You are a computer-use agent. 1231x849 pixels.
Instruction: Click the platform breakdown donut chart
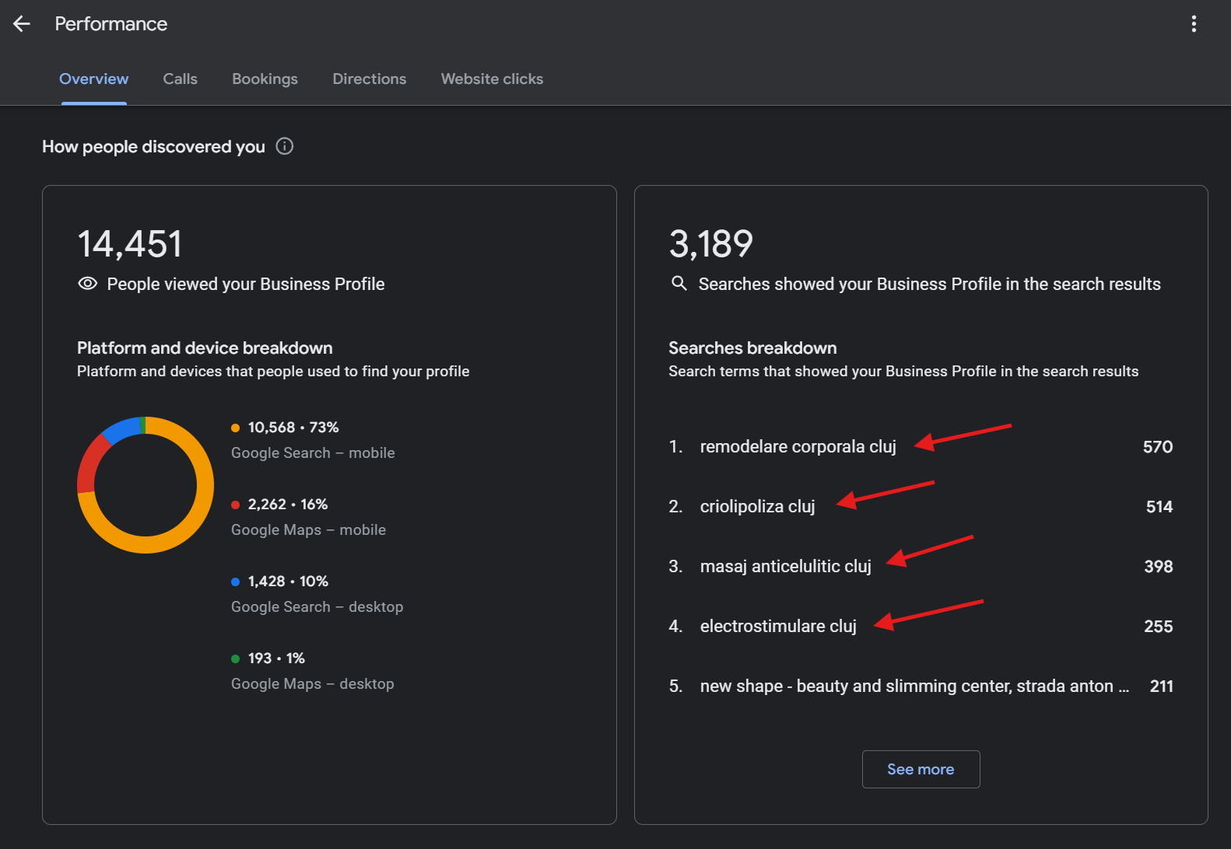tap(146, 485)
